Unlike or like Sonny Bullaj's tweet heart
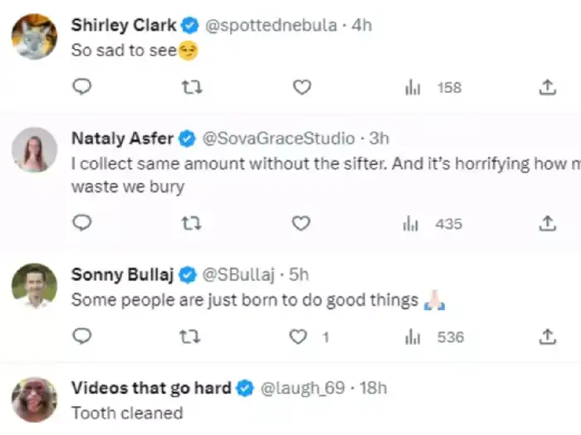The width and height of the screenshot is (581, 435). coord(298,336)
